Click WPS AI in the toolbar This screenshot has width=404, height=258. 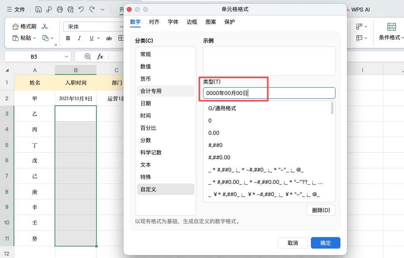(358, 10)
